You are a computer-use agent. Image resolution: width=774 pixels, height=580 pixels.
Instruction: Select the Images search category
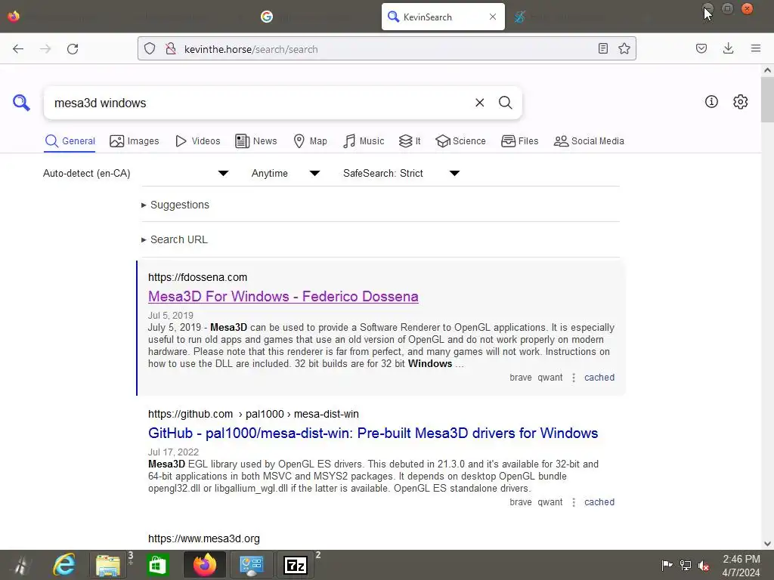(x=135, y=141)
